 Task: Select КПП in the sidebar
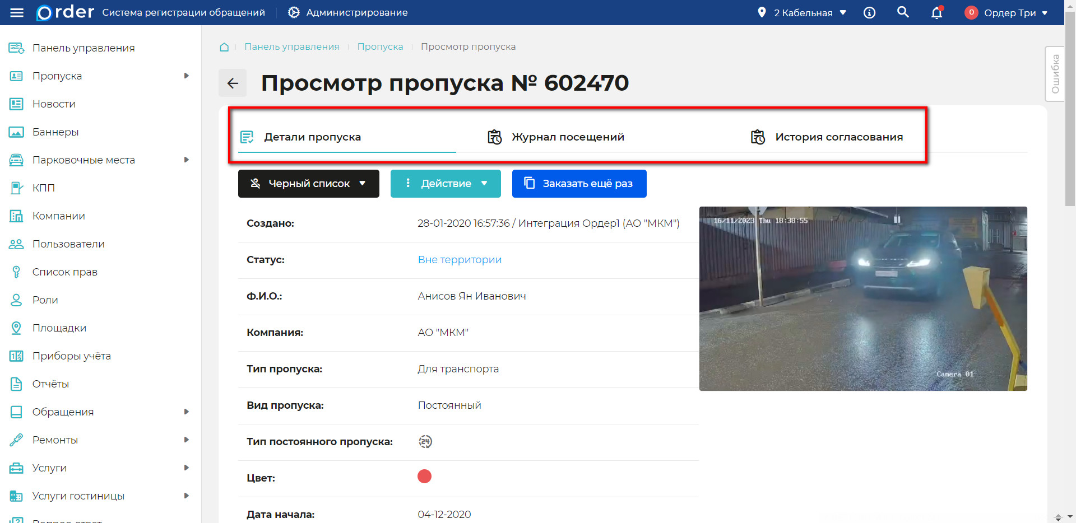coord(43,188)
